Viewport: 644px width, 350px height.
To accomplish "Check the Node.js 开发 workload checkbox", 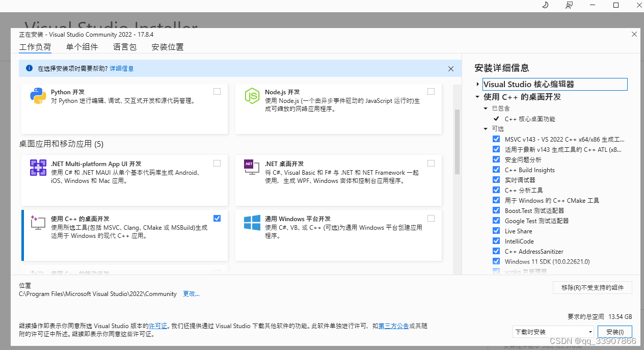I will [x=431, y=91].
